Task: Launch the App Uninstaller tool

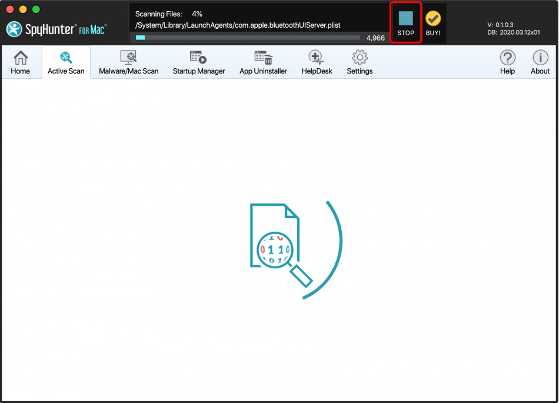Action: pyautogui.click(x=263, y=62)
